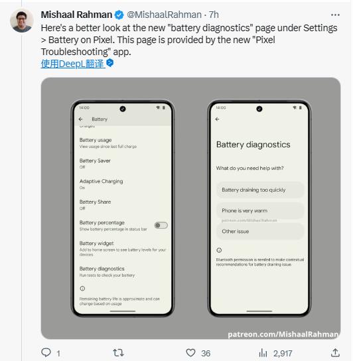Click the Mishaal Rahman display name
This screenshot has width=353, height=361.
[x=76, y=15]
